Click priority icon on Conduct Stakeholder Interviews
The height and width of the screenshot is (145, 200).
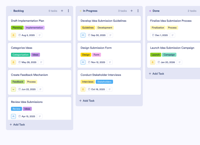tap(83, 89)
